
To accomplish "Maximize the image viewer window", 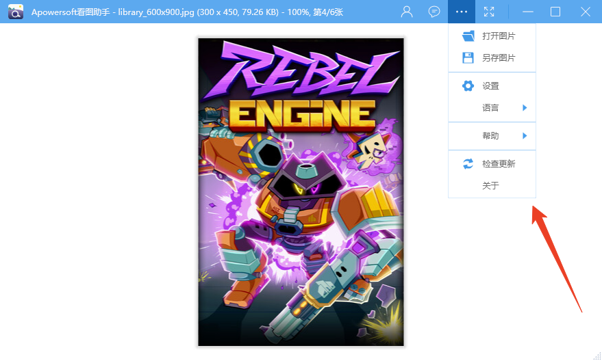I will (x=555, y=12).
